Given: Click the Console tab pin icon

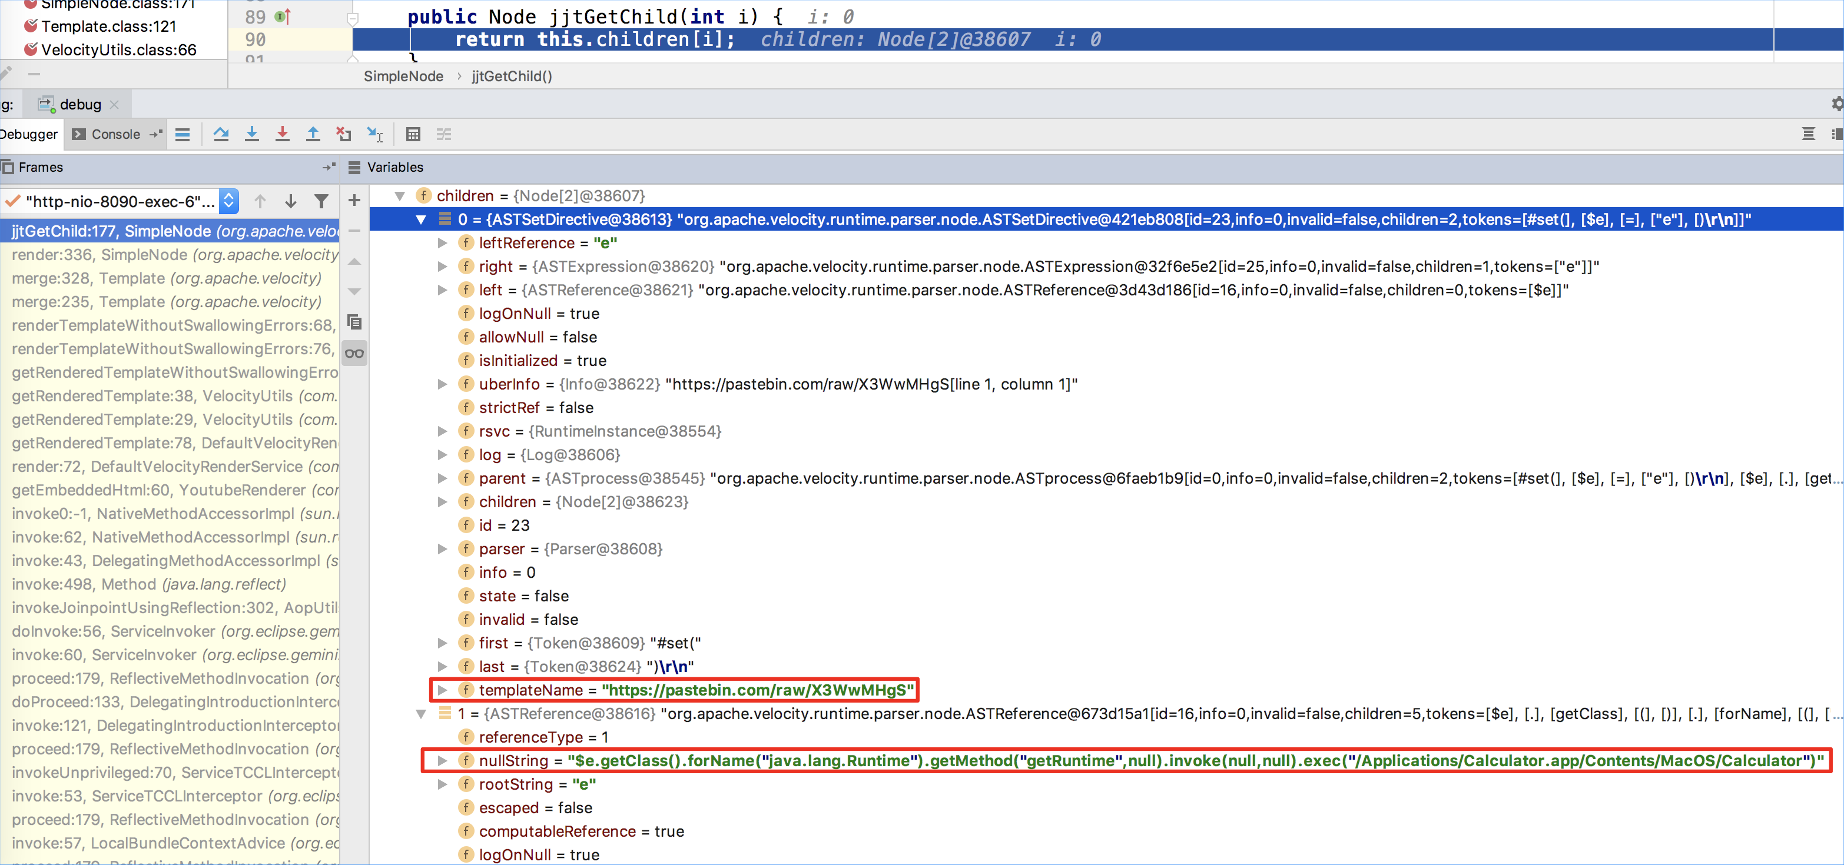Looking at the screenshot, I should 156,134.
